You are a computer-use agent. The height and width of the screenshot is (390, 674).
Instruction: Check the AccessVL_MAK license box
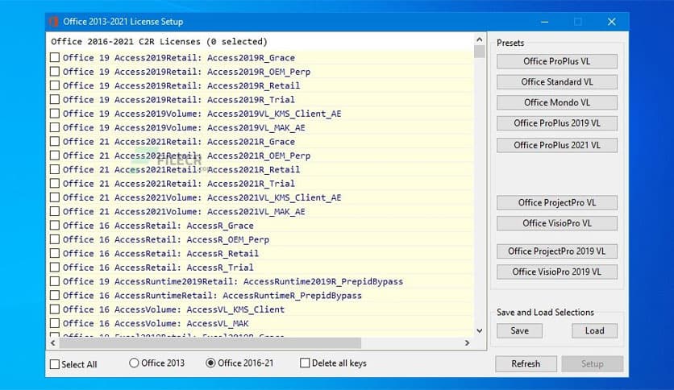click(x=55, y=323)
